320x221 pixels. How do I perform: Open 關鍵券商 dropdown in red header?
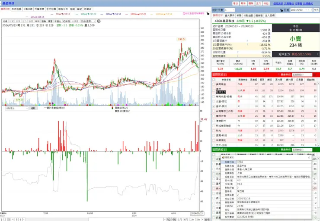(302, 75)
